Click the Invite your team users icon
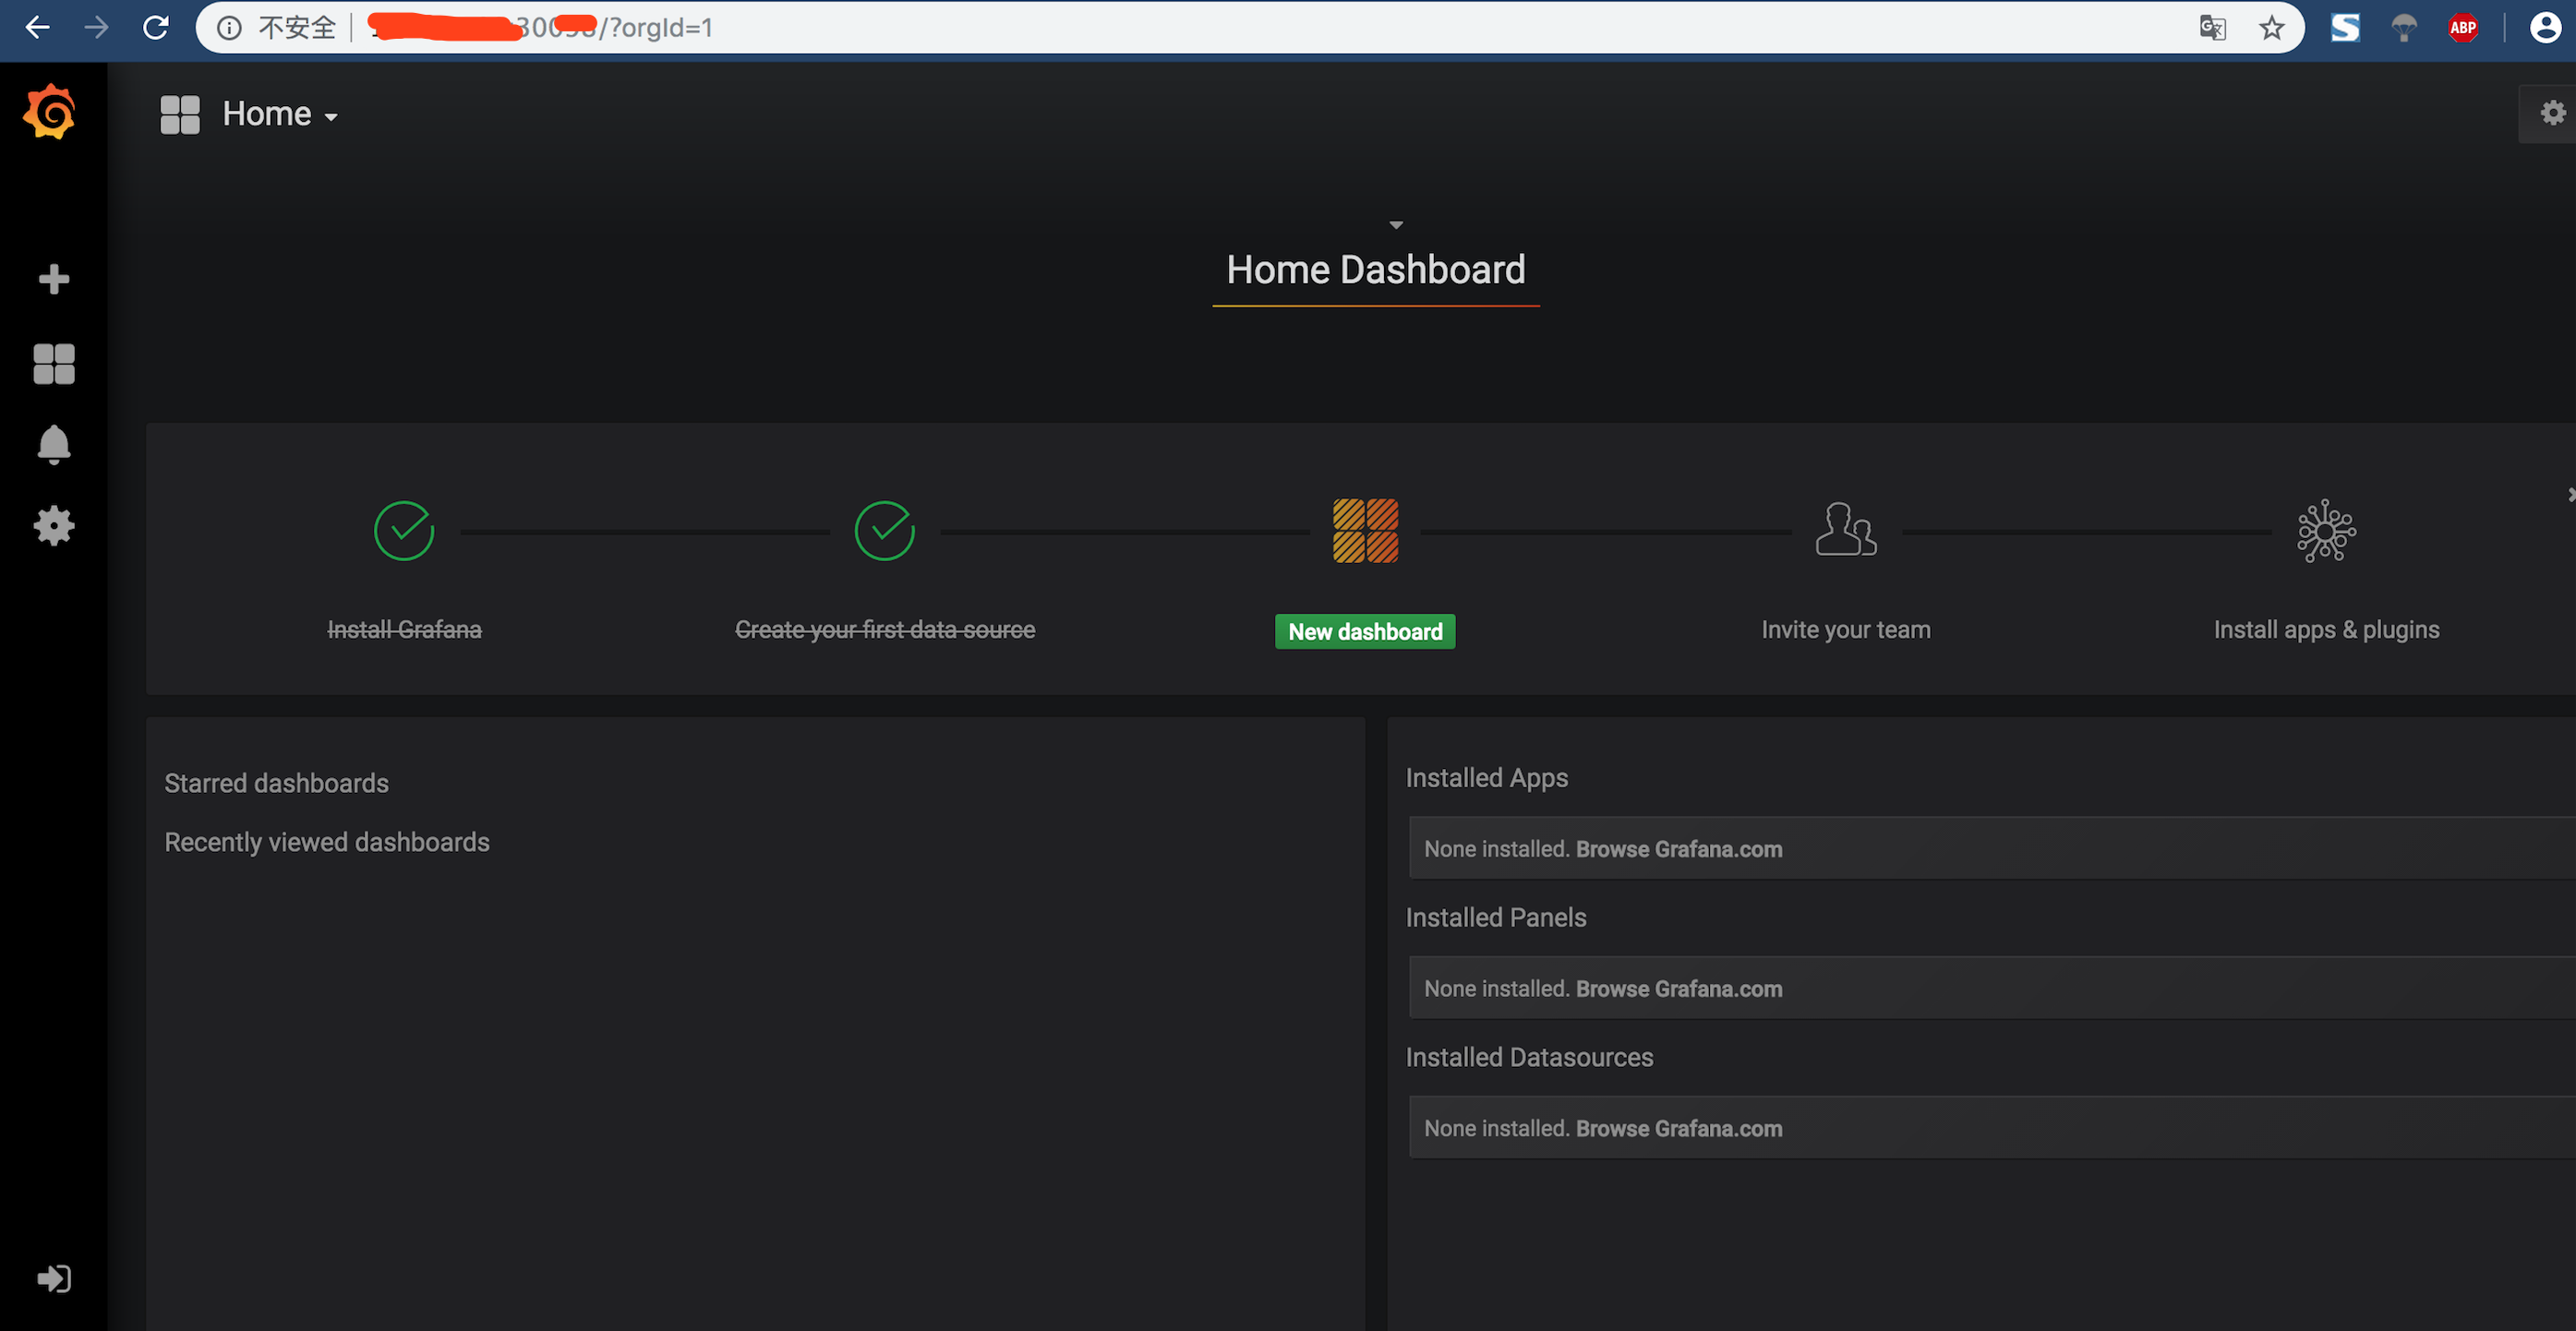 [1846, 529]
